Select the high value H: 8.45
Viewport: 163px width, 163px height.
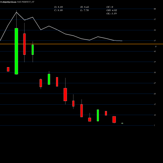[x=85, y=7]
